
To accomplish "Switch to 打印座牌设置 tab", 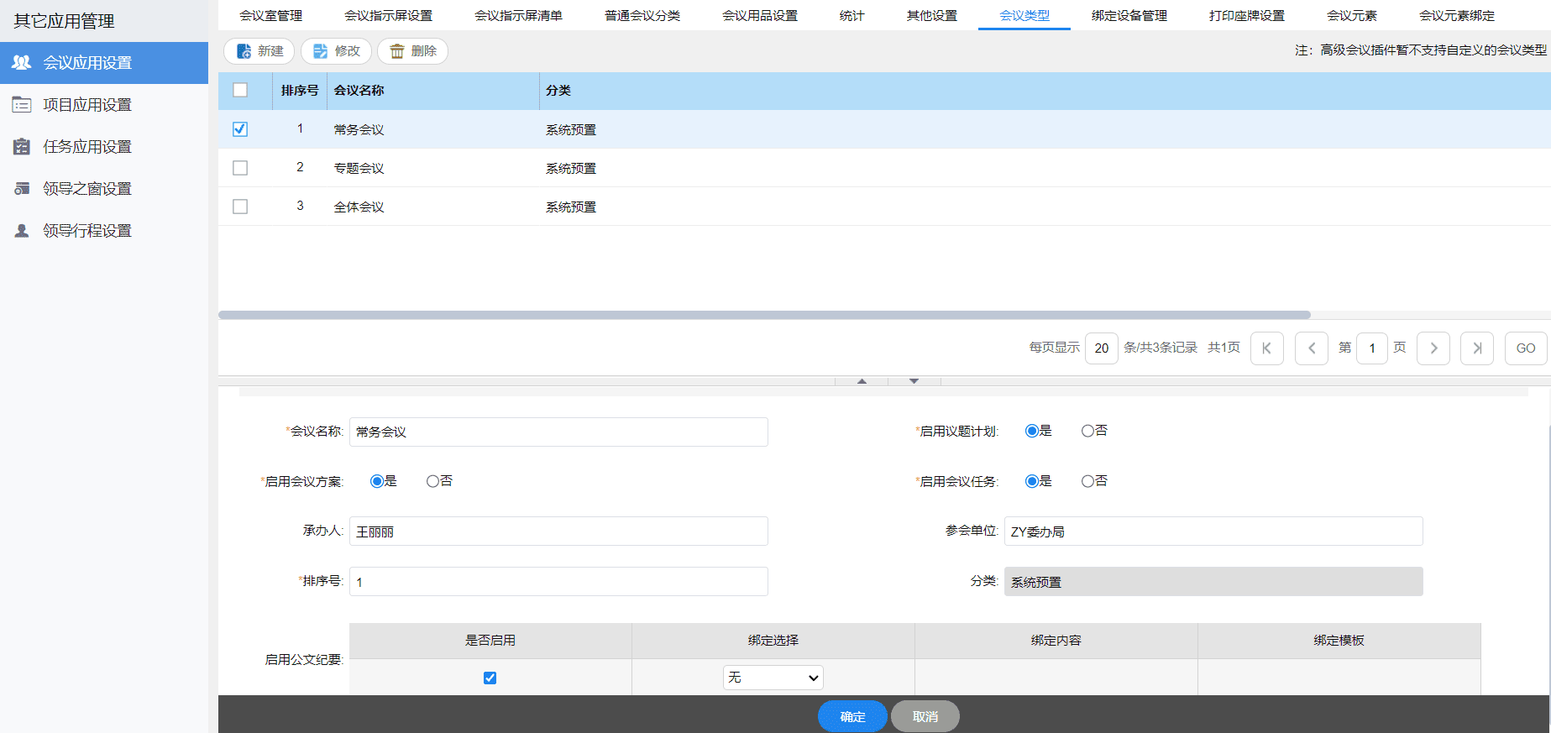I will 1247,15.
